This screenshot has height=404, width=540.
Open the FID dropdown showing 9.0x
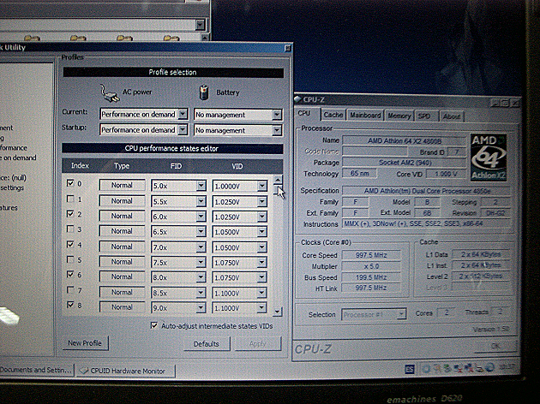201,308
